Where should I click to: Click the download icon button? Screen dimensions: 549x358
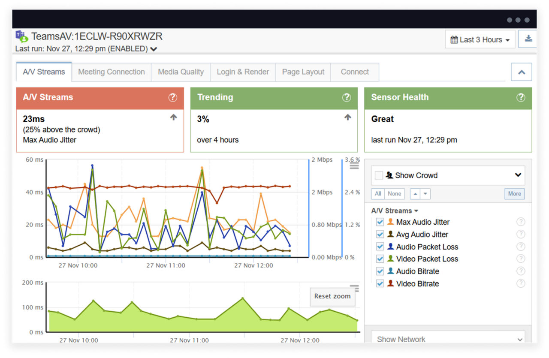pyautogui.click(x=528, y=39)
